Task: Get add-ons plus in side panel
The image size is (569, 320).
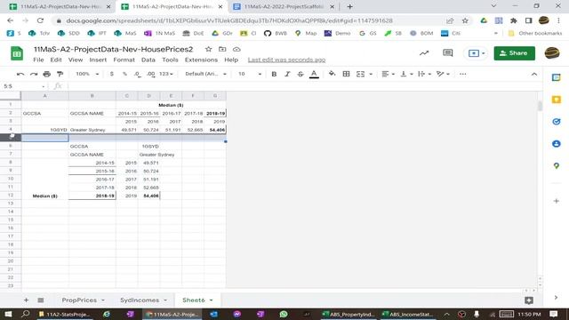Action: [557, 201]
